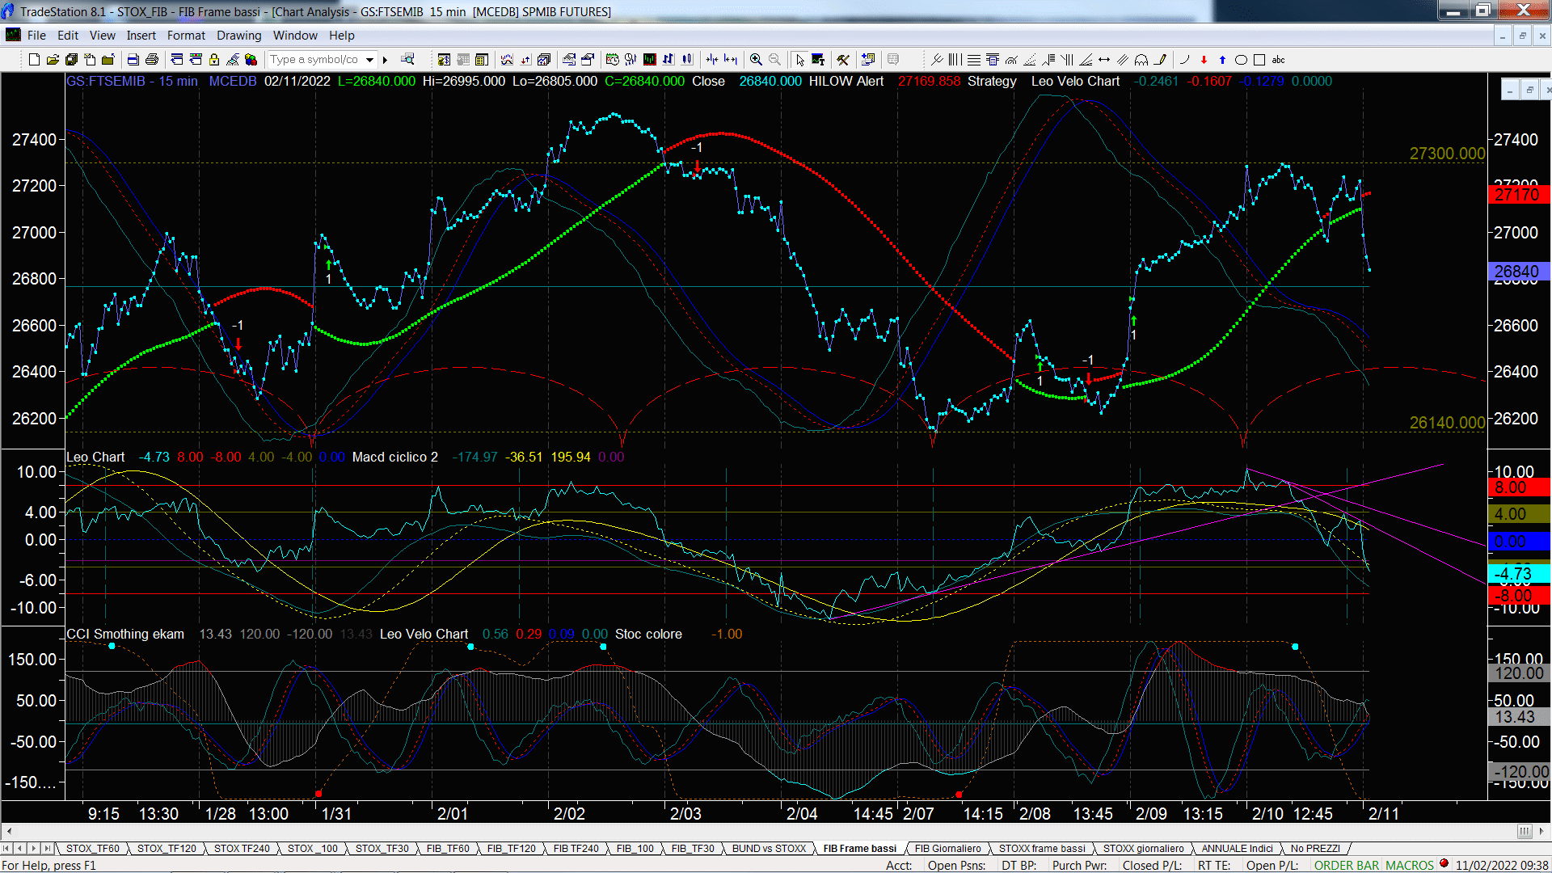The width and height of the screenshot is (1552, 873).
Task: Click the Stoc colore indicator label
Action: pos(648,634)
